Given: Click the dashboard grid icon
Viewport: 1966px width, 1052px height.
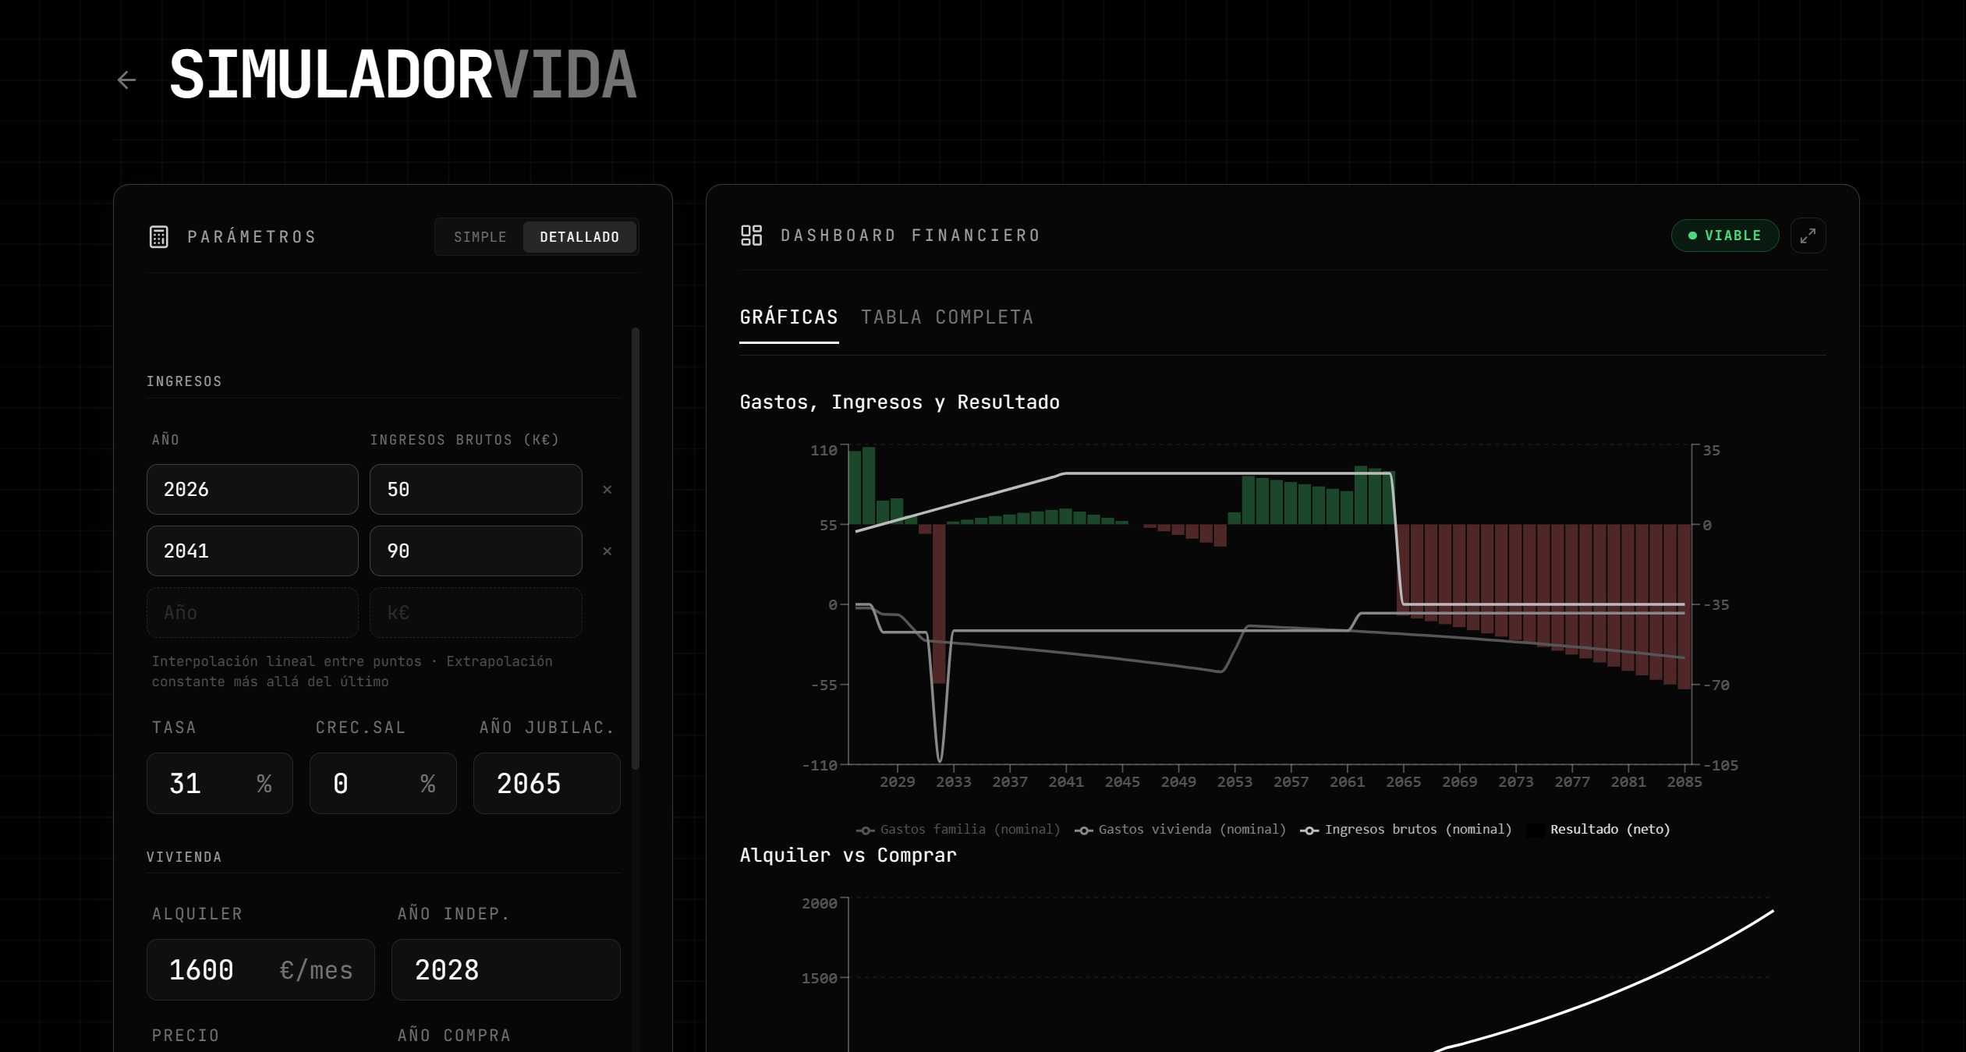Looking at the screenshot, I should click(x=751, y=236).
